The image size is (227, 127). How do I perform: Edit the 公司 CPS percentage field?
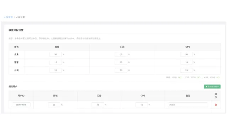187,70
